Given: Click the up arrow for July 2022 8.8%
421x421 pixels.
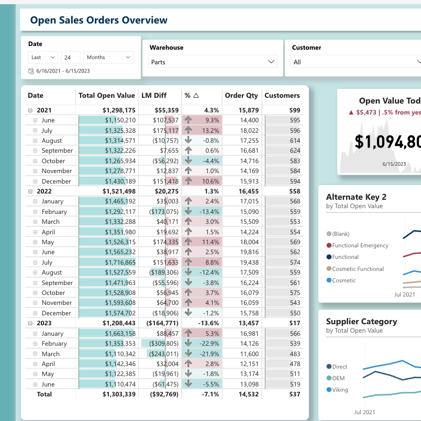Looking at the screenshot, I should (189, 262).
